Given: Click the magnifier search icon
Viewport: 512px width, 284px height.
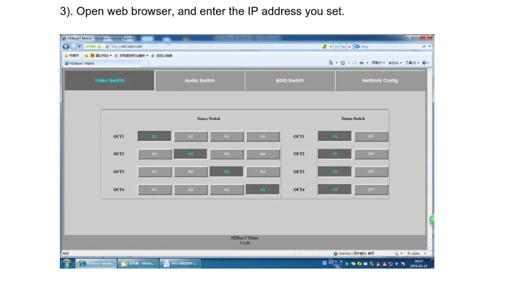Looking at the screenshot, I should (x=424, y=47).
